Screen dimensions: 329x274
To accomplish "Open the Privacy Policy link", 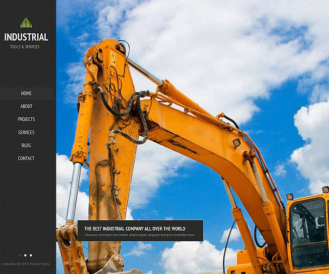I will click(40, 264).
